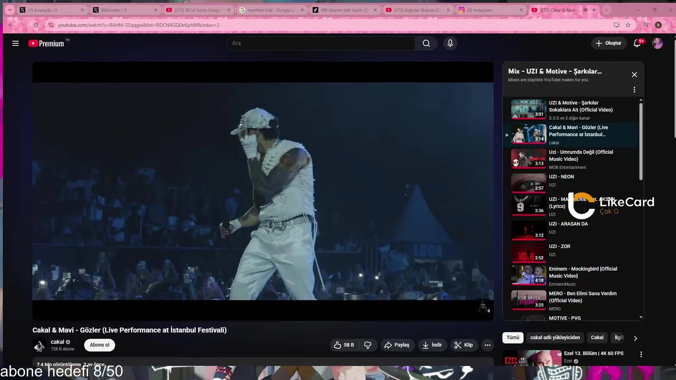Click the Klip scissors button
The image size is (676, 380).
464,345
